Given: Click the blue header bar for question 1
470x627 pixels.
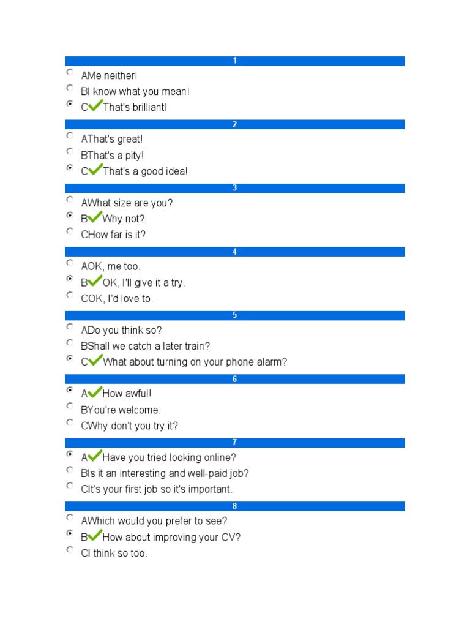Looking at the screenshot, I should [x=235, y=61].
